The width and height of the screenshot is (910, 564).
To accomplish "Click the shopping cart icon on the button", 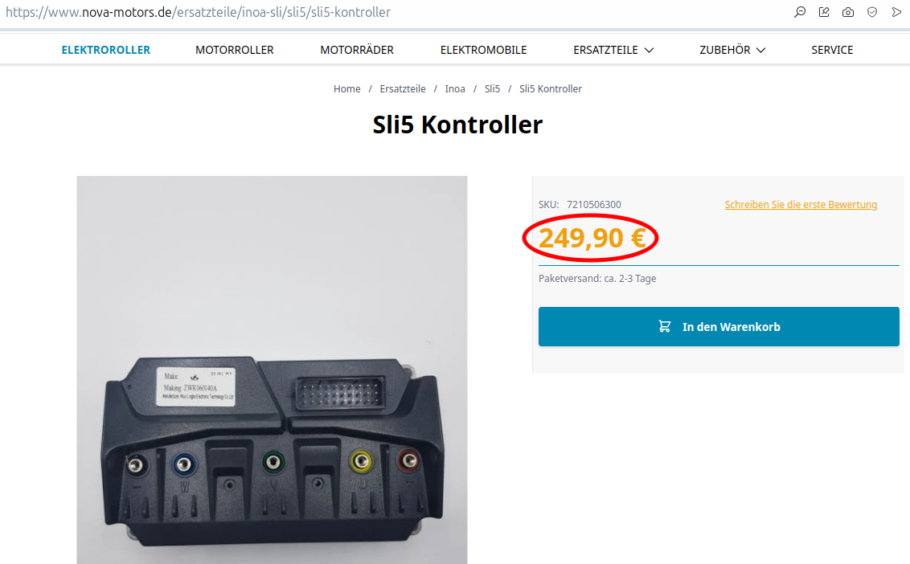I will [665, 327].
